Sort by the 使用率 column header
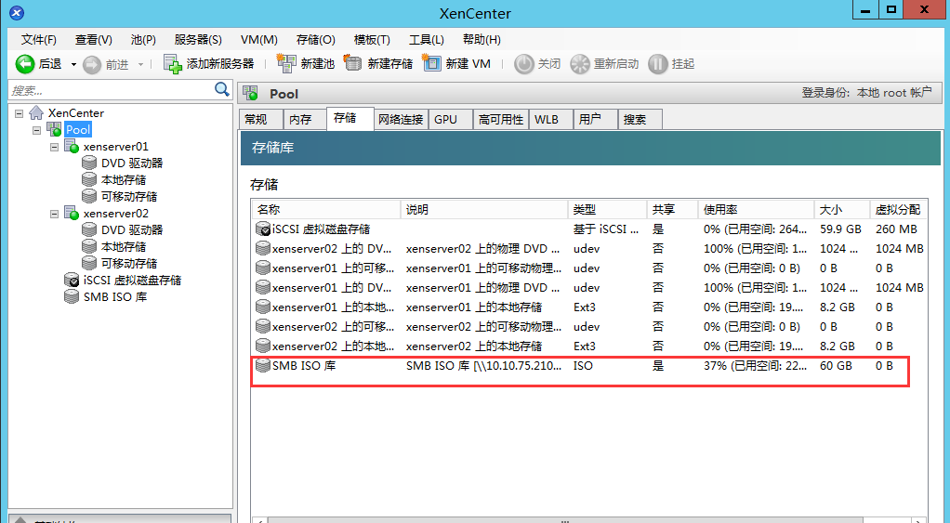Image resolution: width=950 pixels, height=523 pixels. (756, 209)
